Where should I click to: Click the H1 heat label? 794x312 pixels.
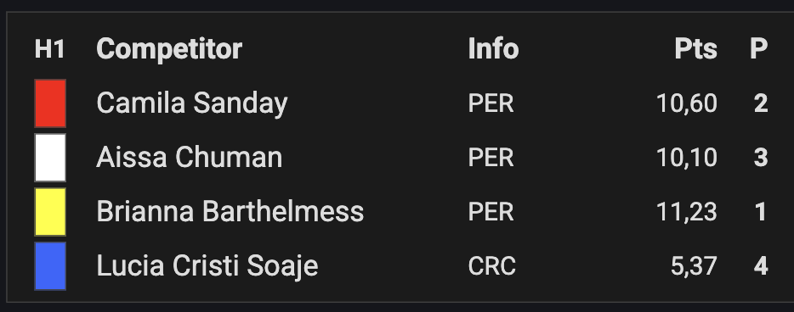click(x=50, y=49)
